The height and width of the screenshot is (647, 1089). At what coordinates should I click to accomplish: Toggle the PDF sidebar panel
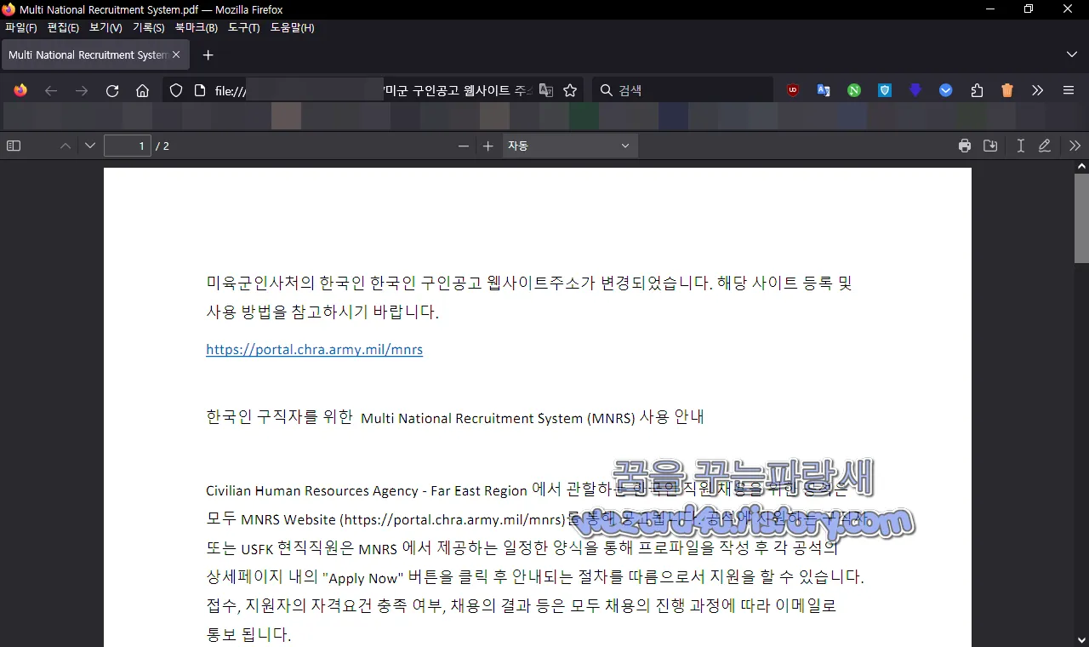pos(14,146)
